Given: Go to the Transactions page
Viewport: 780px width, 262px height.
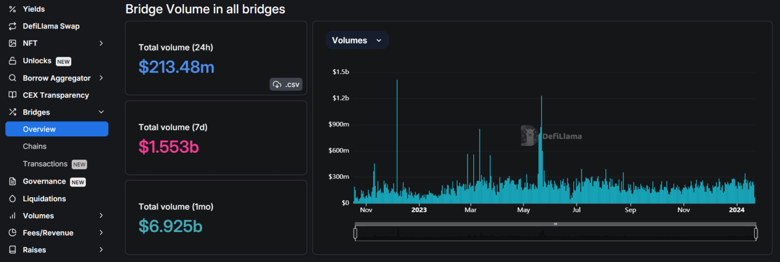Looking at the screenshot, I should click(x=45, y=164).
